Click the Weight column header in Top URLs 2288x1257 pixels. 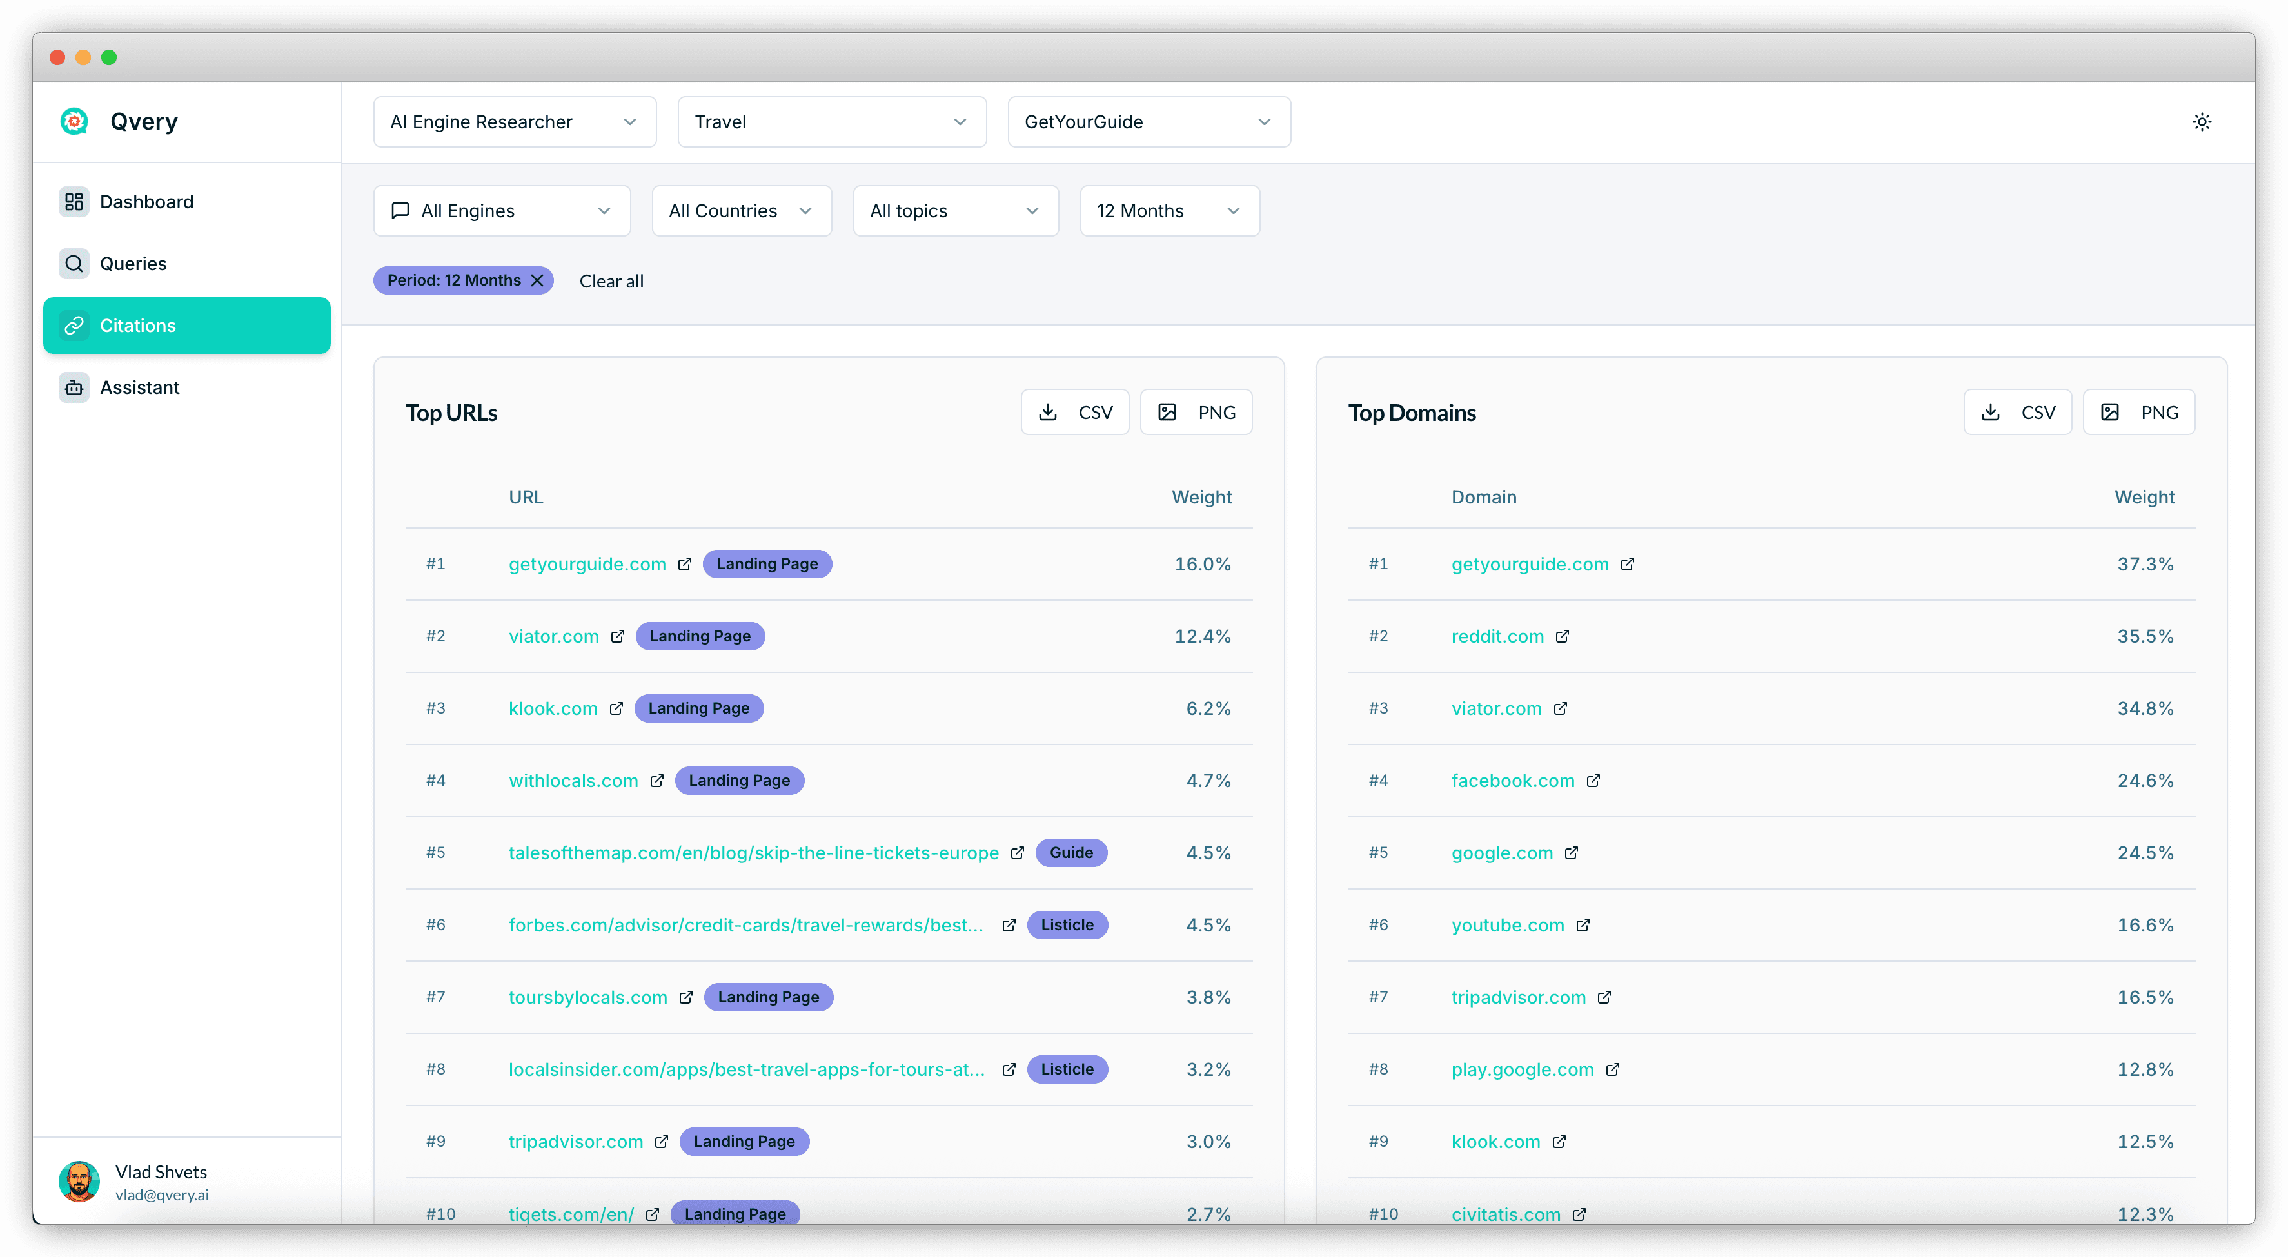(x=1201, y=497)
